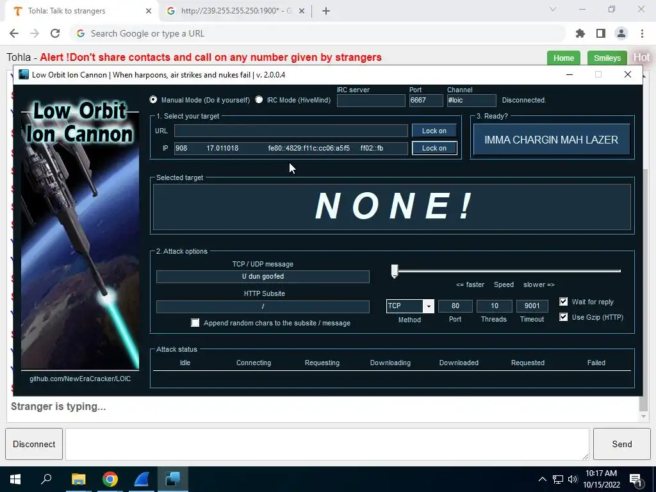Click Tohla chat scrollbar down arrow
This screenshot has width=656, height=492.
(x=643, y=416)
